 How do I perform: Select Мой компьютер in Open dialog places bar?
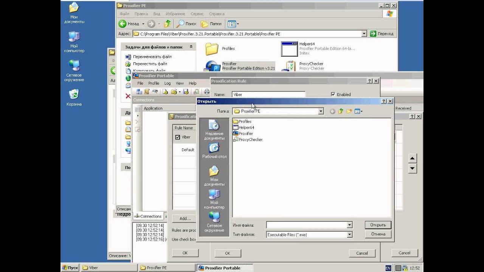[x=214, y=199]
